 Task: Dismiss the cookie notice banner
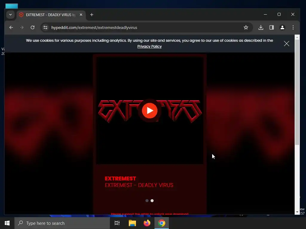[287, 44]
